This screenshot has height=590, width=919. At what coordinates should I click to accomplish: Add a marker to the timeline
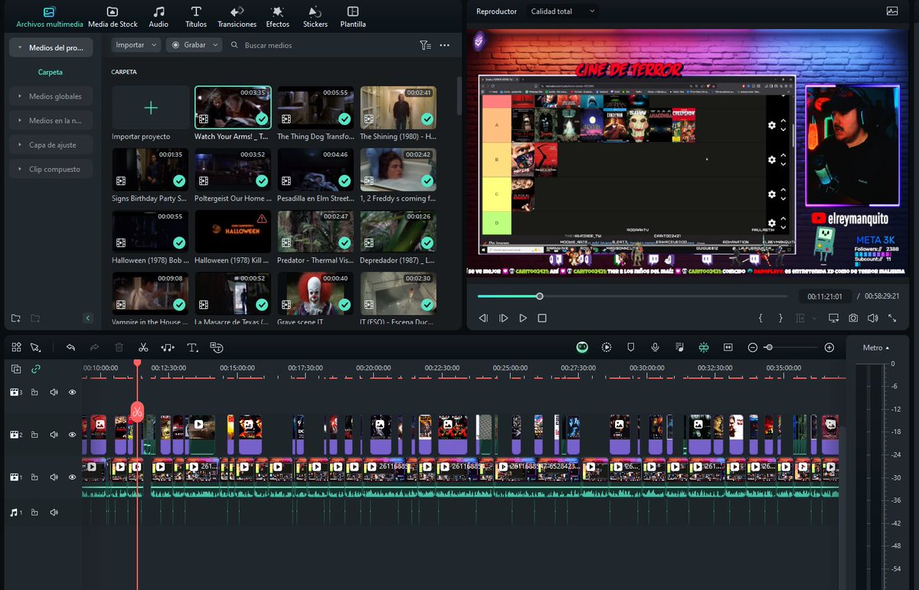pyautogui.click(x=631, y=347)
